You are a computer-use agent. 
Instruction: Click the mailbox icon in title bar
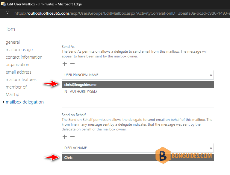[x=3, y=4]
